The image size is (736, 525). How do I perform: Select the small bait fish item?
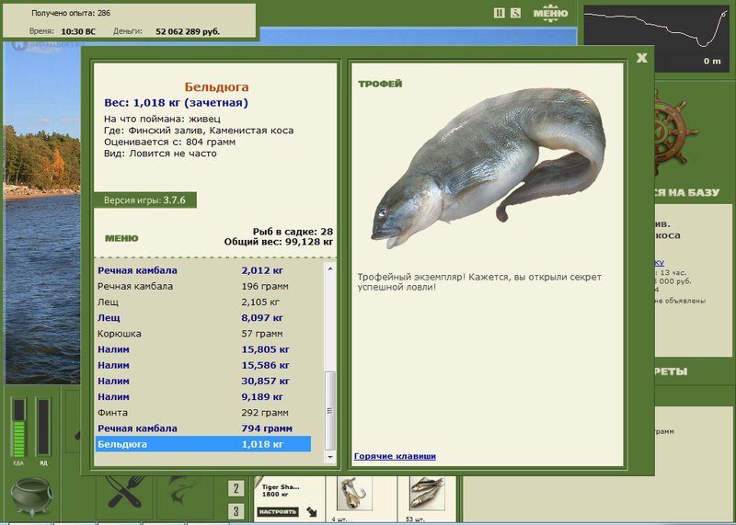[426, 494]
